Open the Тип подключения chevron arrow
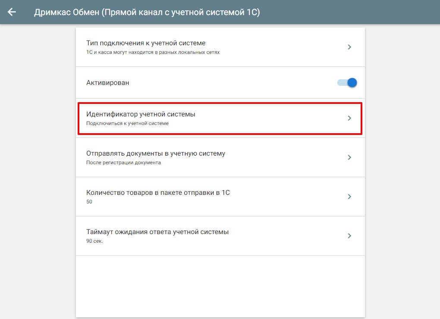The width and height of the screenshot is (440, 319). tap(349, 47)
